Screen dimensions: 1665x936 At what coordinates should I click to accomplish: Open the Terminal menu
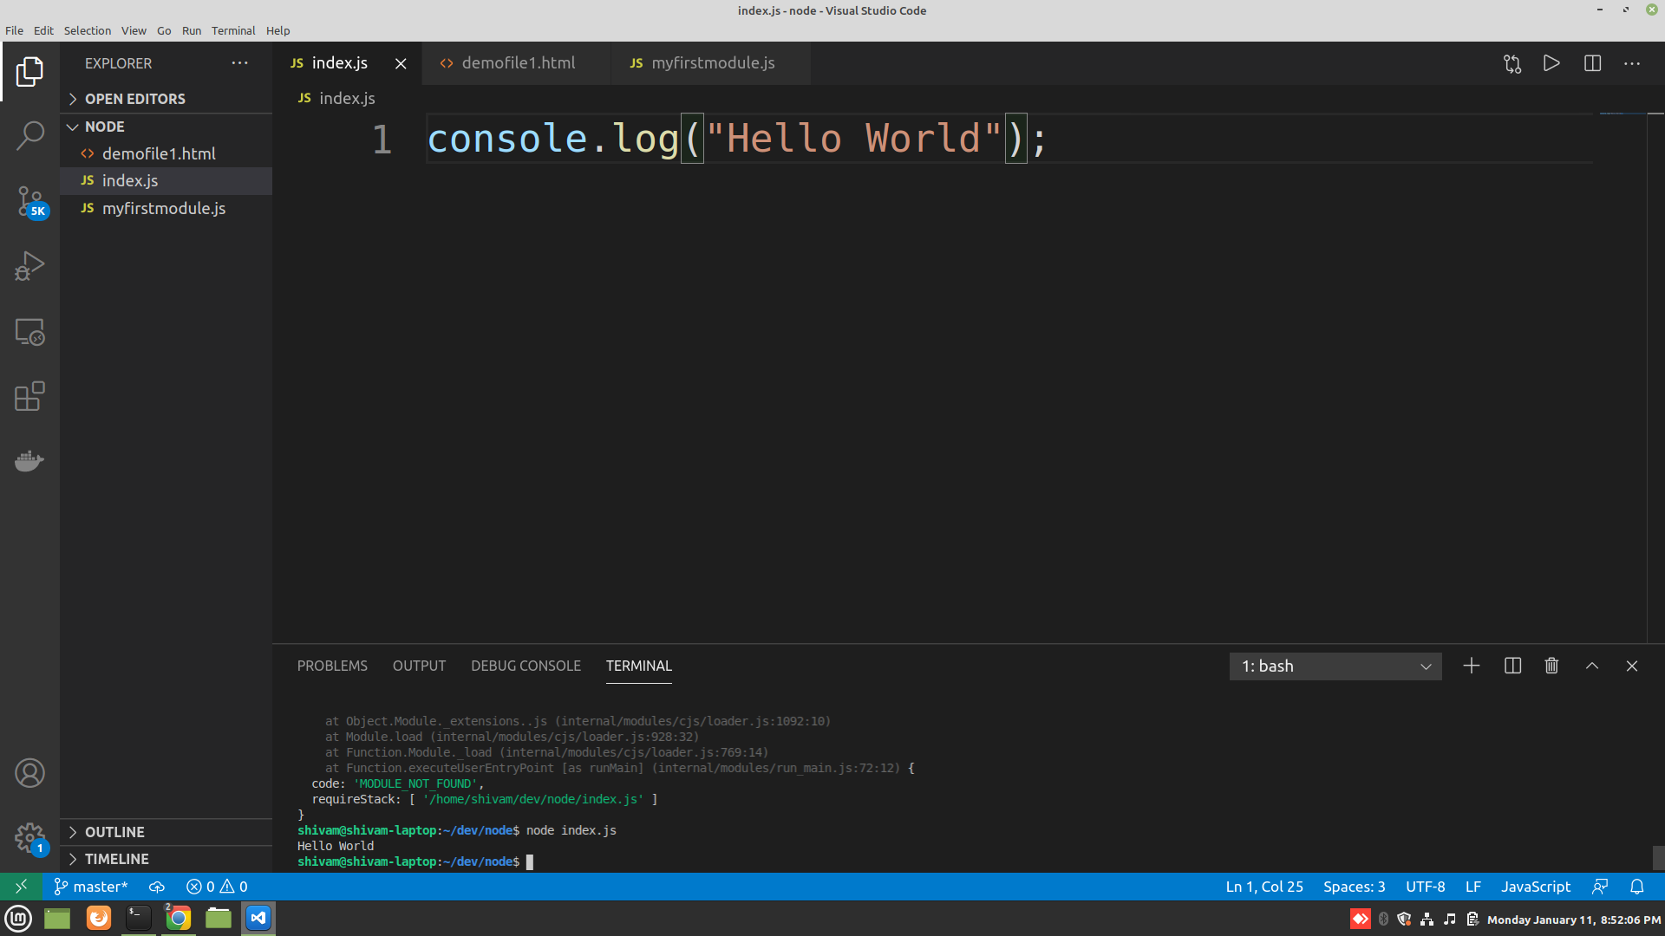point(232,30)
